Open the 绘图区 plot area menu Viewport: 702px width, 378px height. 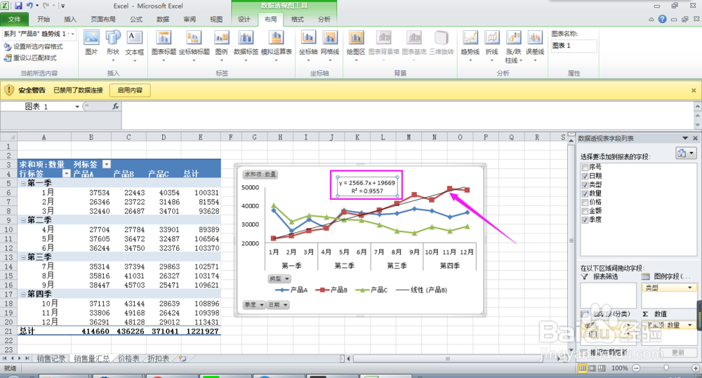(x=356, y=46)
